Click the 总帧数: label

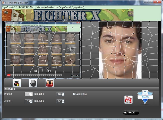coord(8,101)
